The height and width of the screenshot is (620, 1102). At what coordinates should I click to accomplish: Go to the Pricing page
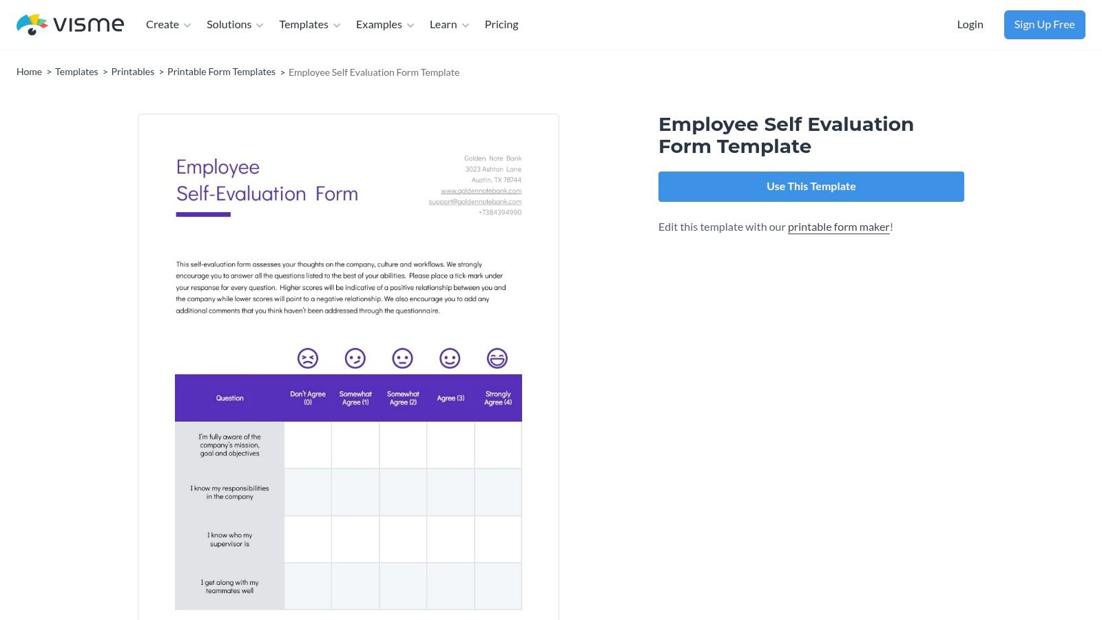pos(501,25)
